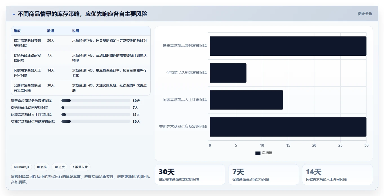Viewport: 384px width, 196px height.
Task: Click the 间歇需求商品人工评审间隔 progress bar
Action: pyautogui.click(x=96, y=115)
